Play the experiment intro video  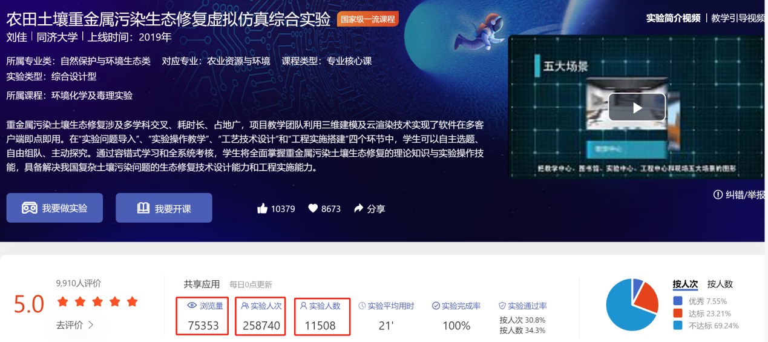click(637, 108)
